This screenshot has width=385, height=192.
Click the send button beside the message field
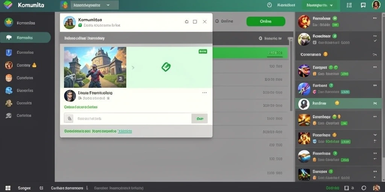coord(199,118)
